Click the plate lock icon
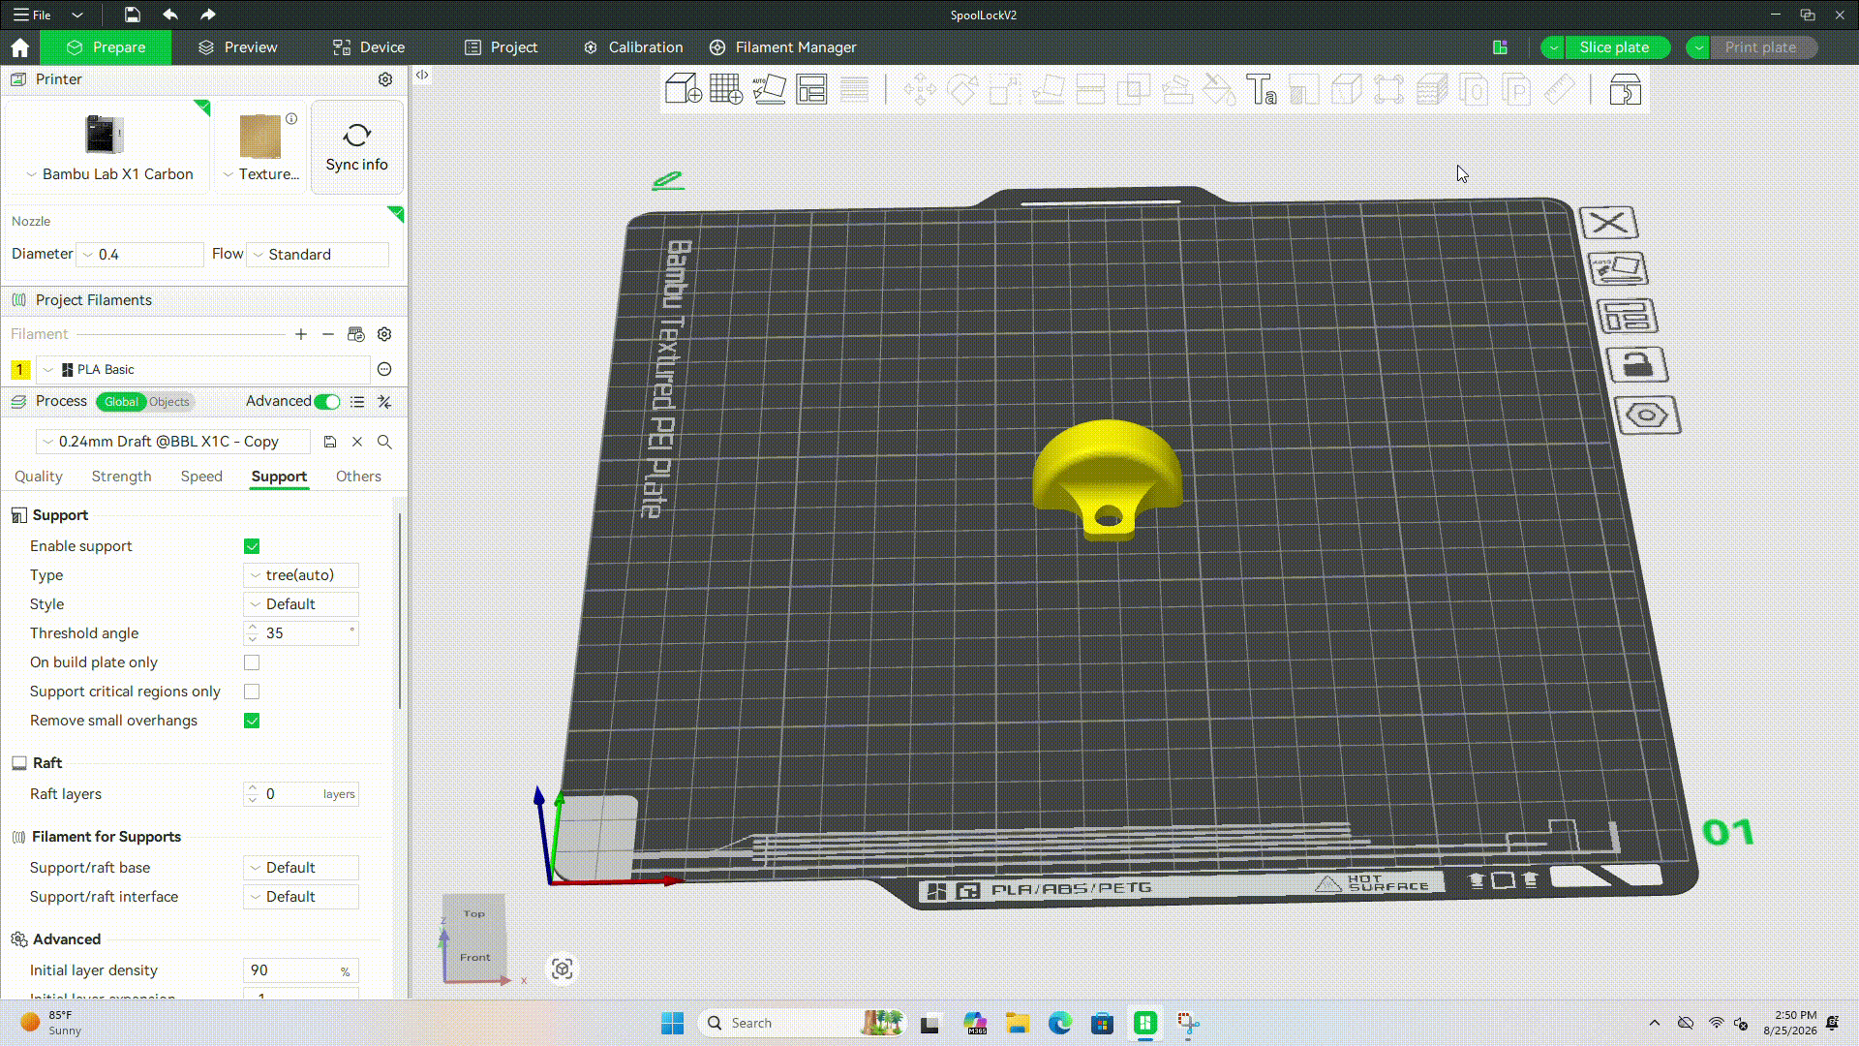 pyautogui.click(x=1637, y=365)
